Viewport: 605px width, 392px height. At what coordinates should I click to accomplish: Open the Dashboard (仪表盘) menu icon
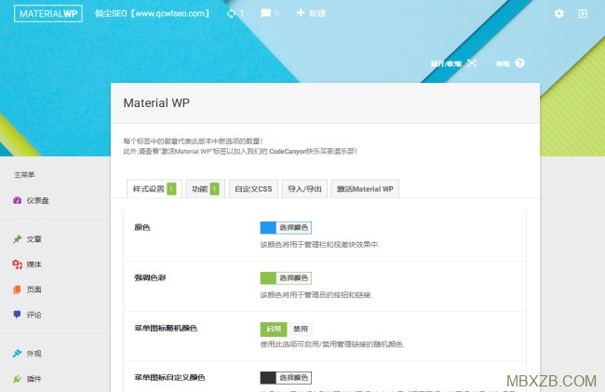pos(17,200)
